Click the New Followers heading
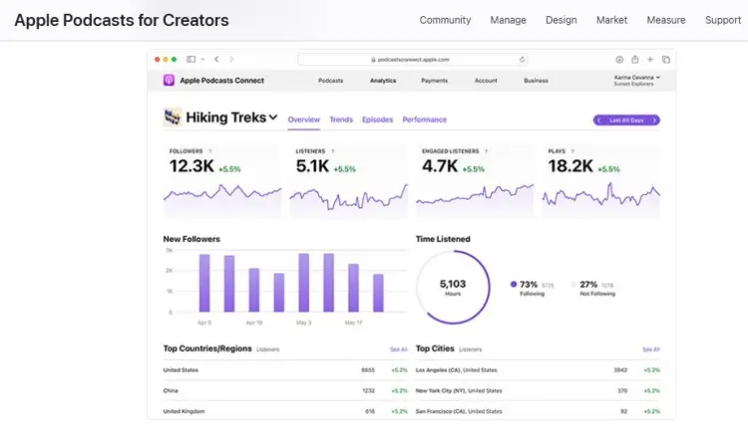This screenshot has height=442, width=748. (x=191, y=239)
